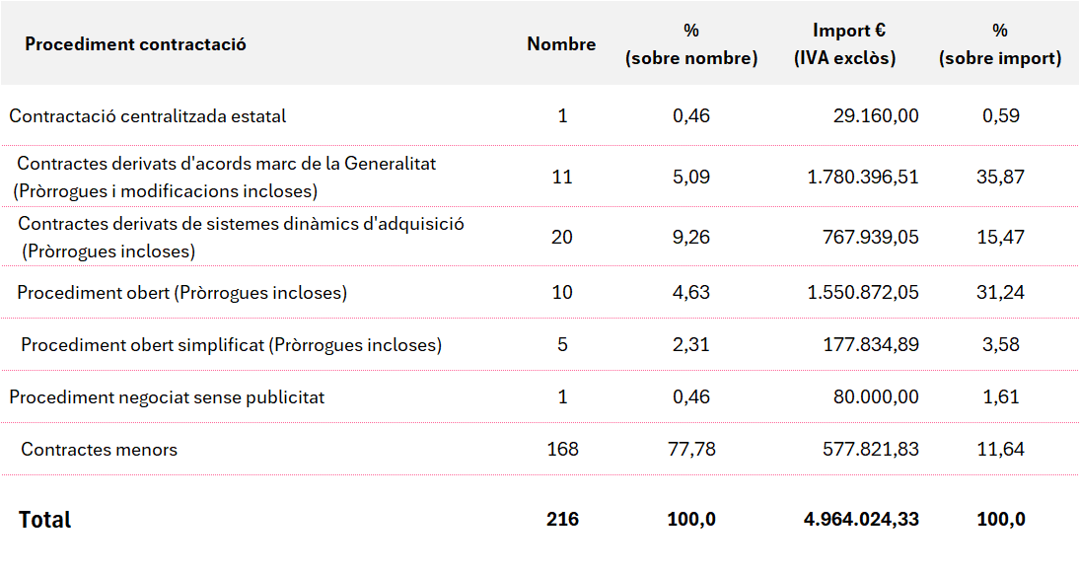This screenshot has height=573, width=1079.
Task: Select the '% (sobre import)' column header
Action: tap(1000, 44)
